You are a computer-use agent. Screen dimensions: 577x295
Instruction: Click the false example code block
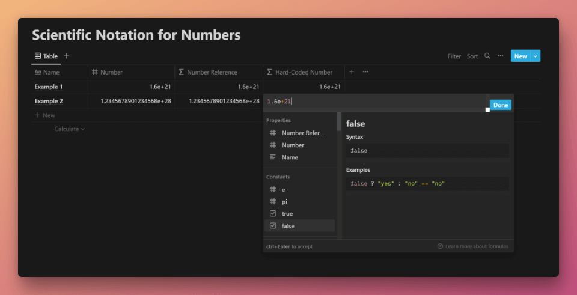427,183
